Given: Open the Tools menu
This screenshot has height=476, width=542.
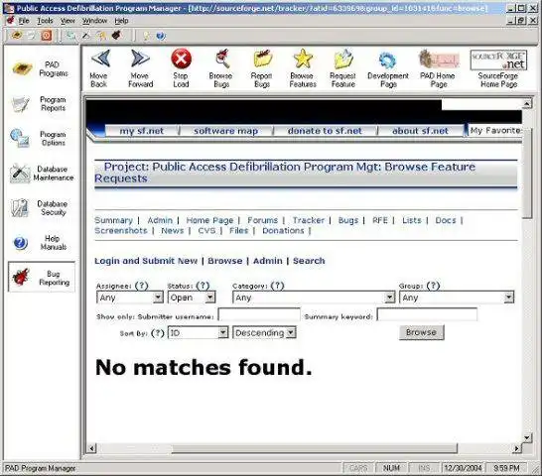Looking at the screenshot, I should pyautogui.click(x=45, y=21).
